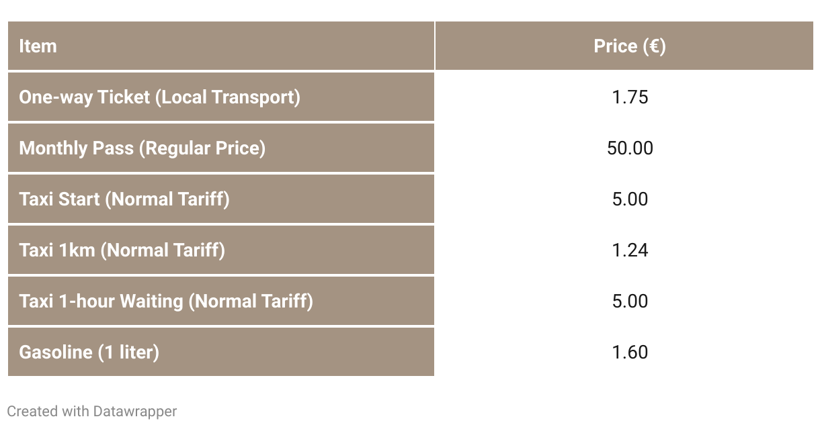Viewport: 820px width, 427px height.
Task: Click the text "Monthly Pass" label
Action: (76, 148)
